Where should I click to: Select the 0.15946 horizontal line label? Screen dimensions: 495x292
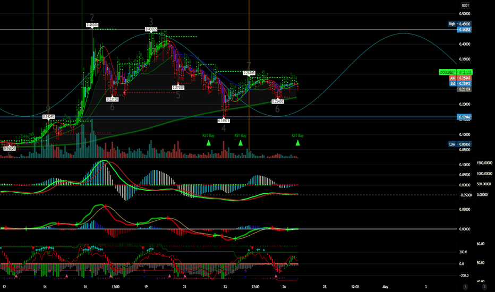pos(464,117)
